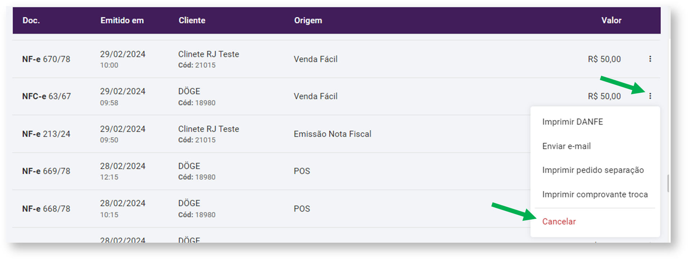Open document NF-e 670/78
This screenshot has width=688, height=260.
pyautogui.click(x=46, y=59)
